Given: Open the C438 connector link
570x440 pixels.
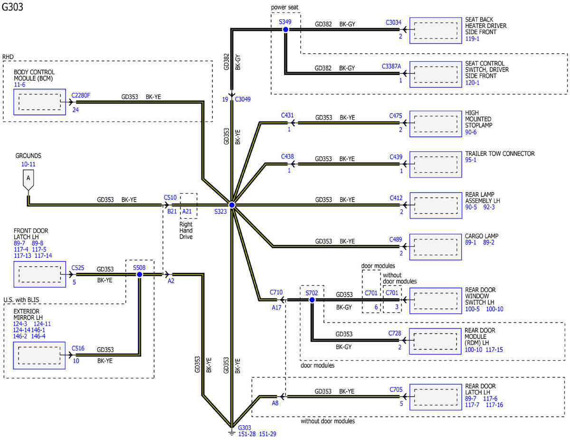Looking at the screenshot, I should coord(287,156).
